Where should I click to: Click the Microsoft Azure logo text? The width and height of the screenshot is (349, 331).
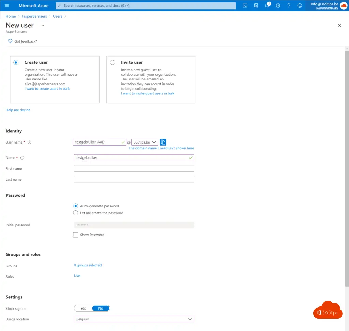[33, 6]
